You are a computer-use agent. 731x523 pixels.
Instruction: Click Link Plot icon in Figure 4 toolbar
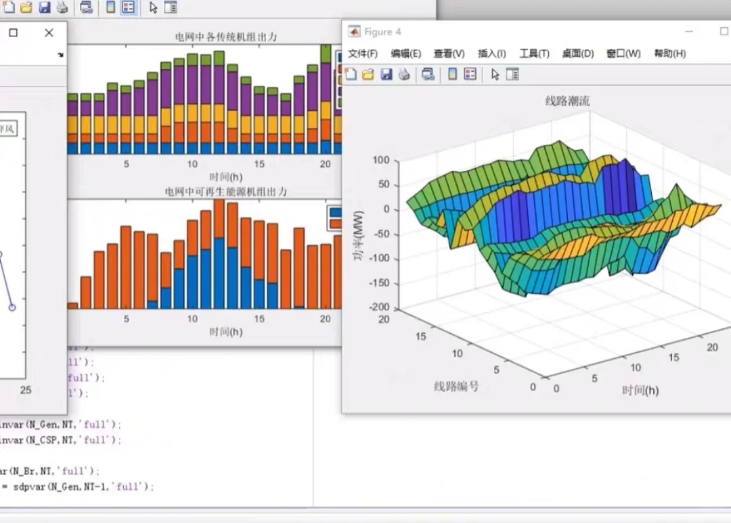tap(428, 74)
